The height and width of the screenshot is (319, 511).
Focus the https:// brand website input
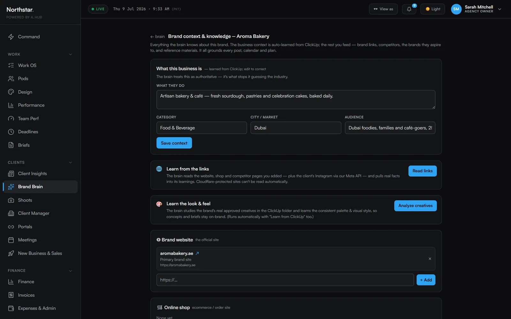285,280
